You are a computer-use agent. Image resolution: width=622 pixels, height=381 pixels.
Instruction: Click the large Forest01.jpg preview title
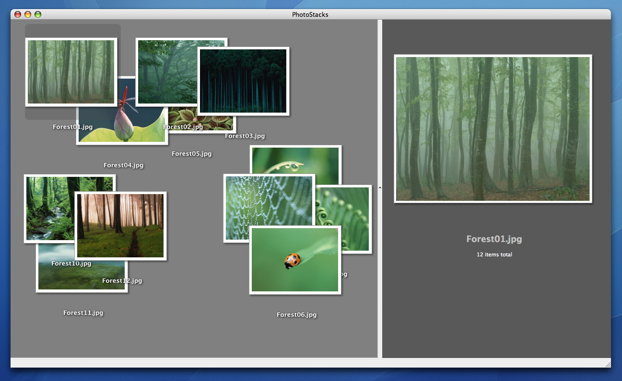pos(494,239)
